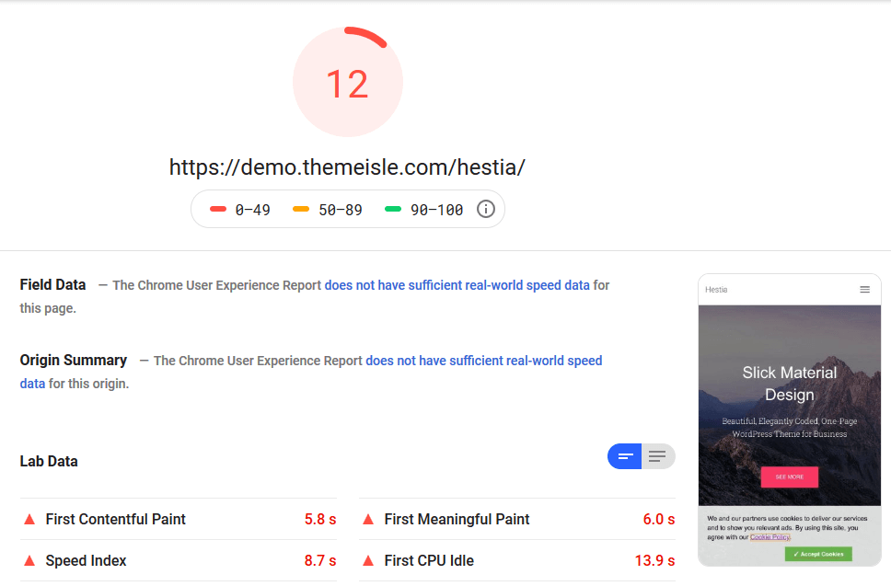The width and height of the screenshot is (891, 586).
Task: Click the First CPU Idle metric label
Action: (429, 560)
